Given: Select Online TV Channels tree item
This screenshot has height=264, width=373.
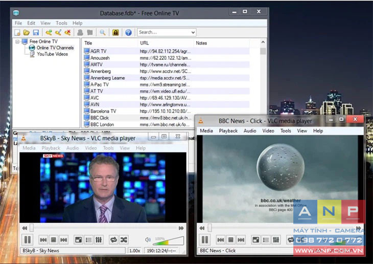Looking at the screenshot, I should point(55,48).
